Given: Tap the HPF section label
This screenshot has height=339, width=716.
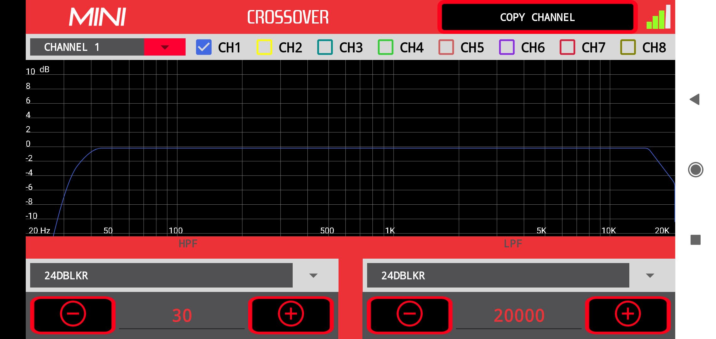Looking at the screenshot, I should (x=188, y=244).
